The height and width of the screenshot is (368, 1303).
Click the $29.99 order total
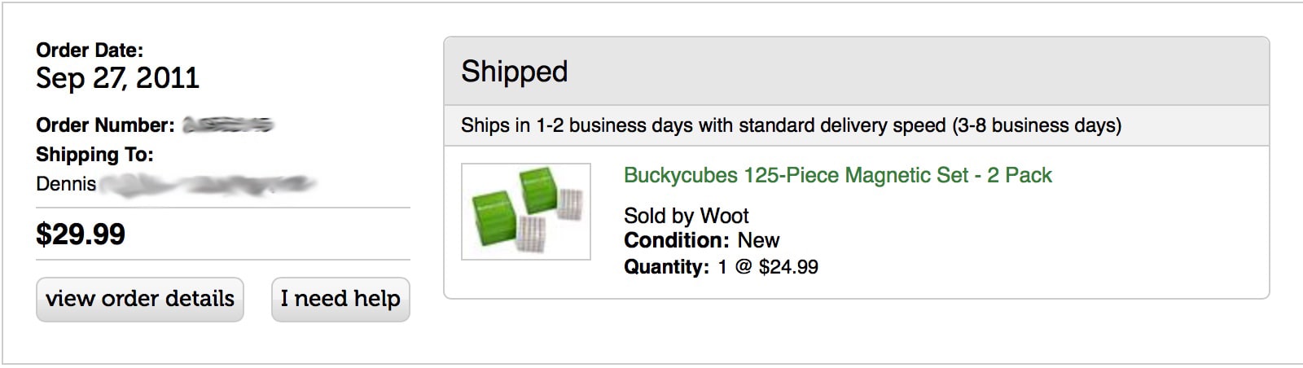click(x=81, y=234)
